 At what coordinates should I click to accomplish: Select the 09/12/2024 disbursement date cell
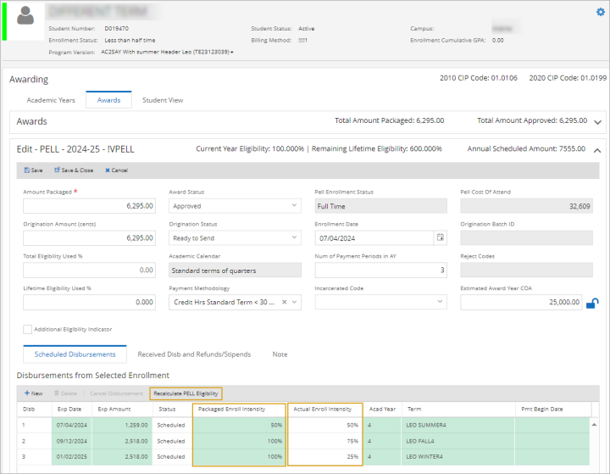(x=72, y=441)
